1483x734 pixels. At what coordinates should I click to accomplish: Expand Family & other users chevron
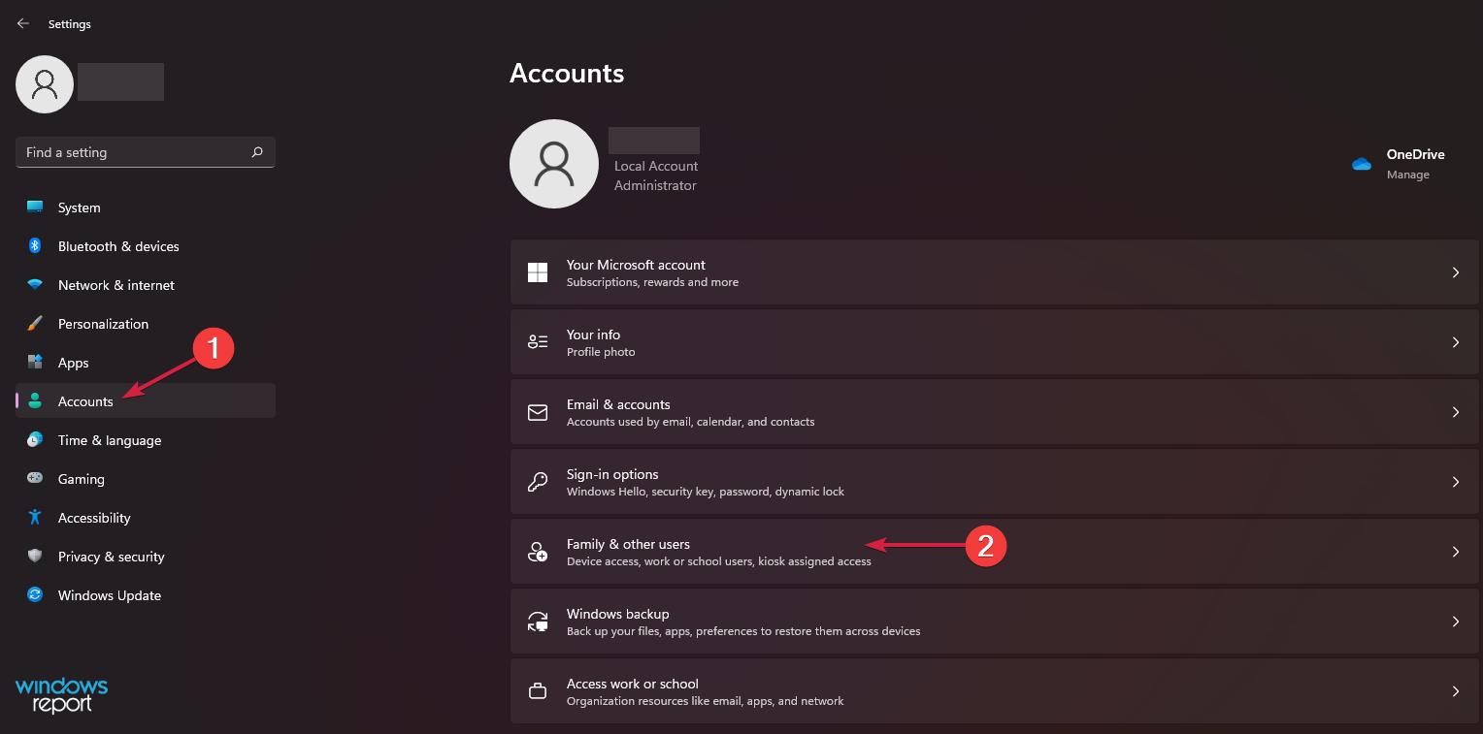coord(1456,552)
